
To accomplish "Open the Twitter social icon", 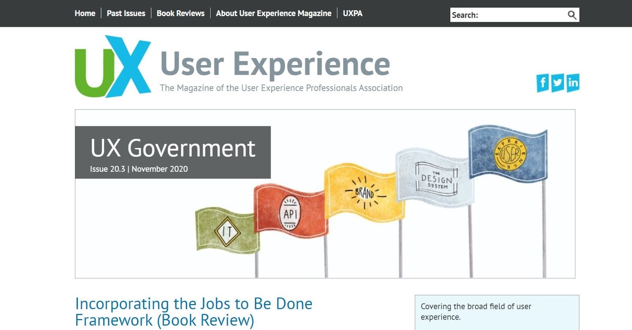I will coord(557,83).
